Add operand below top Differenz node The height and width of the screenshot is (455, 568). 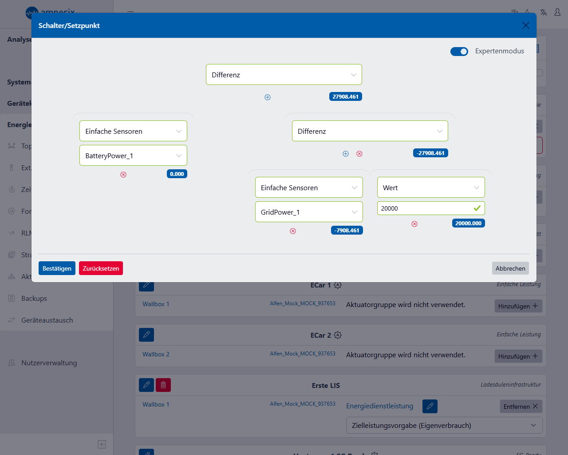(268, 97)
